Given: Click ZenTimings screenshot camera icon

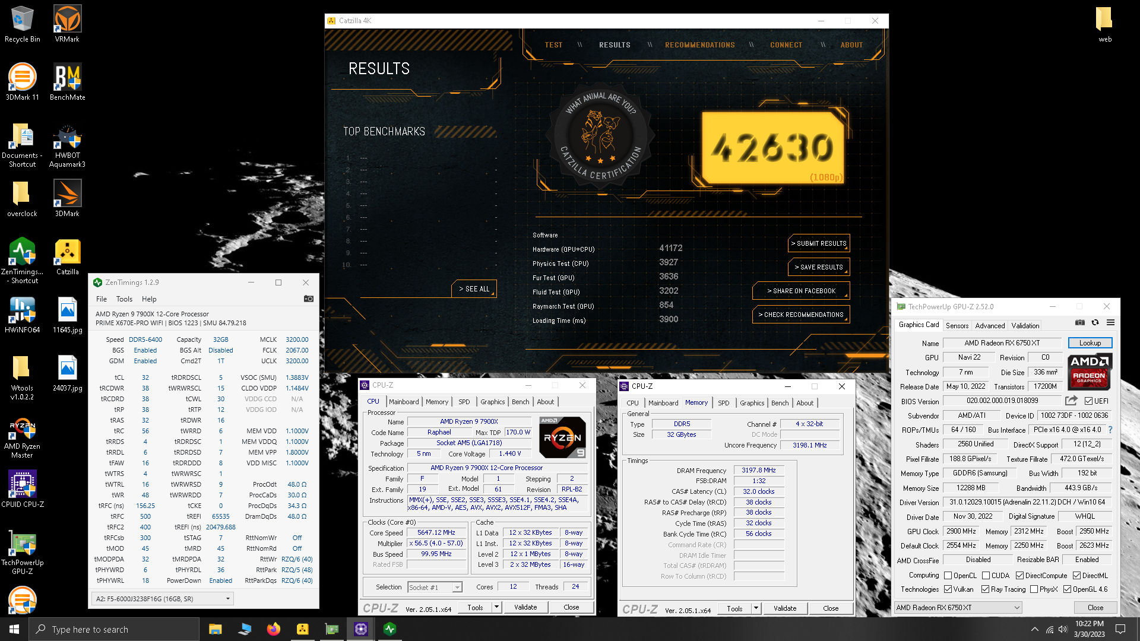Looking at the screenshot, I should 308,299.
